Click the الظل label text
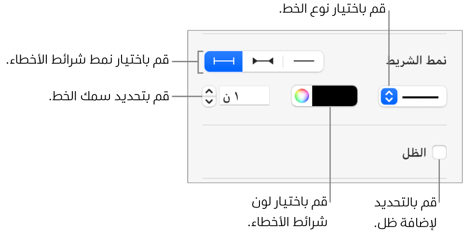Viewport: 463px width, 232px height. click(x=415, y=153)
